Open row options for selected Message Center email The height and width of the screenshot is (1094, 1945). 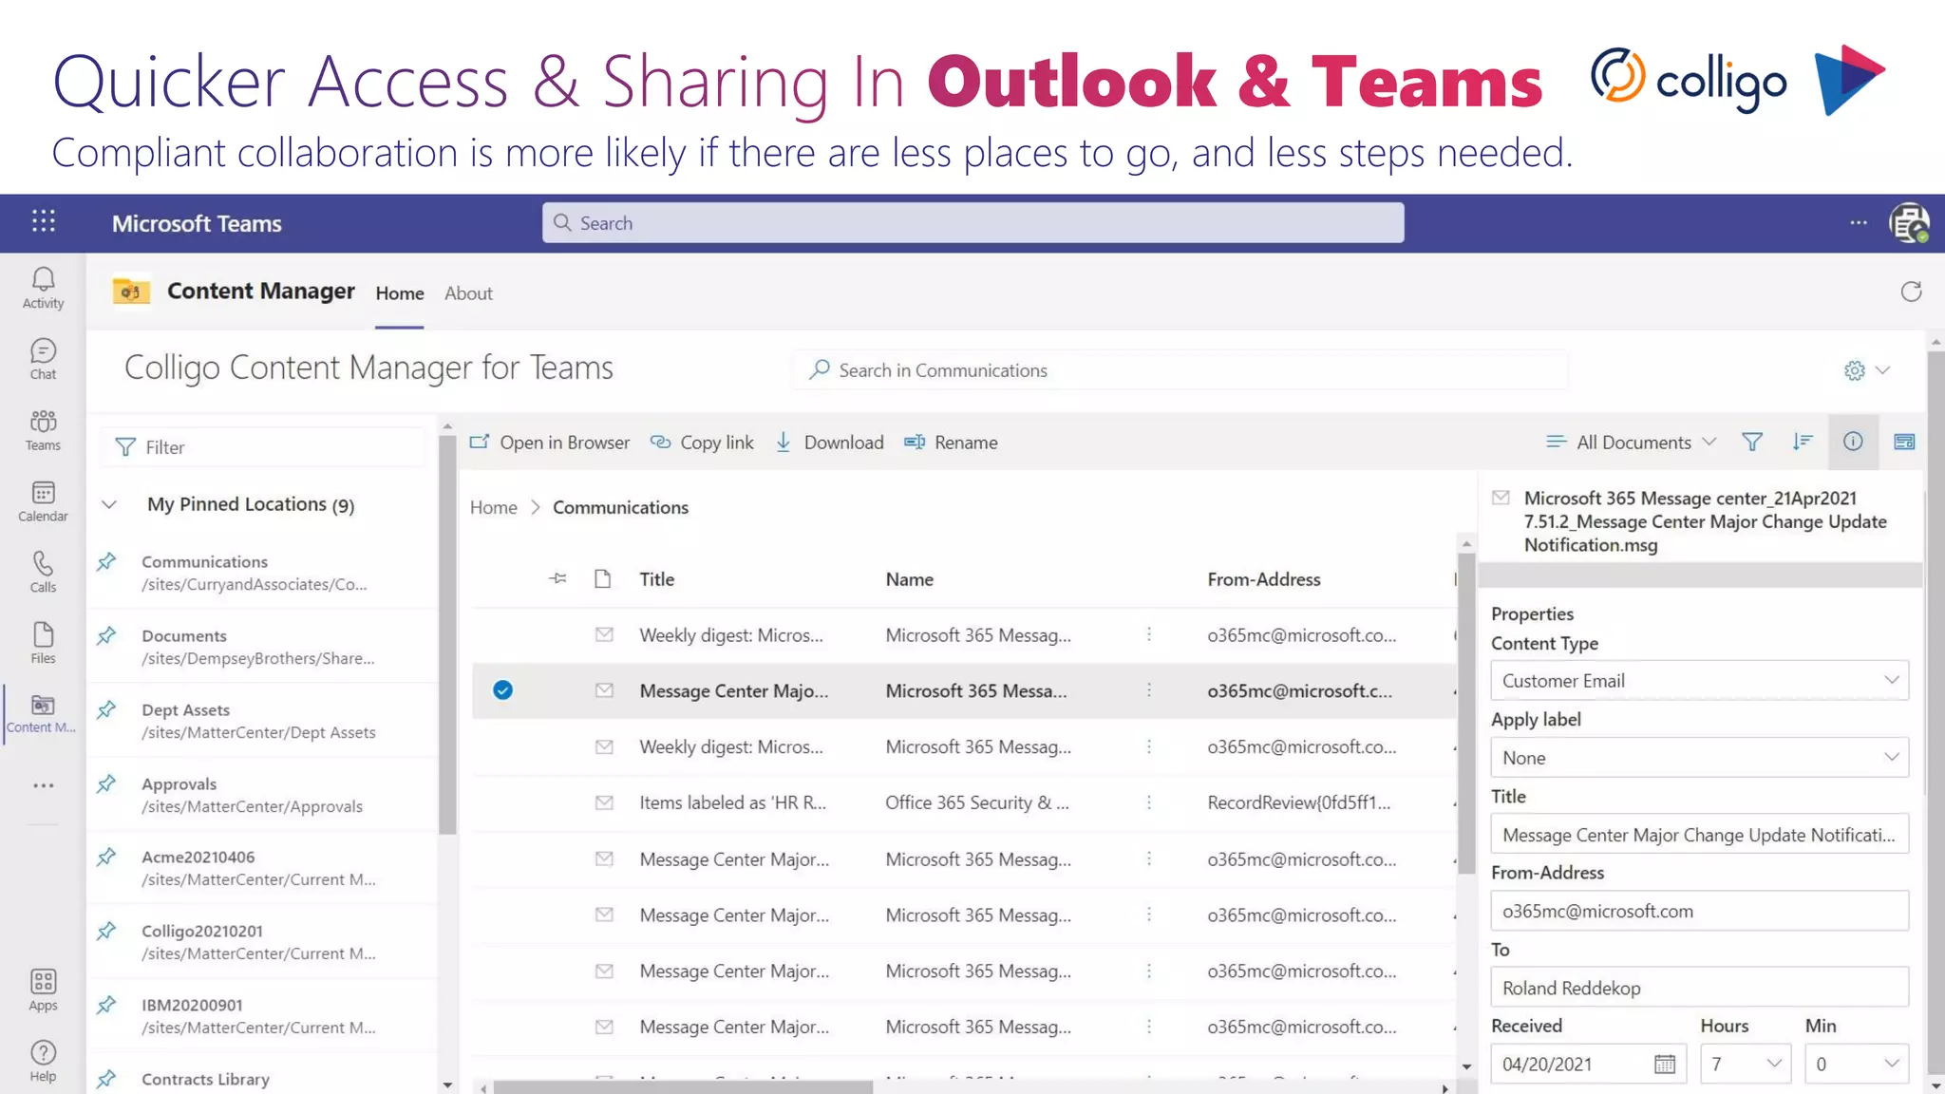[x=1149, y=690]
